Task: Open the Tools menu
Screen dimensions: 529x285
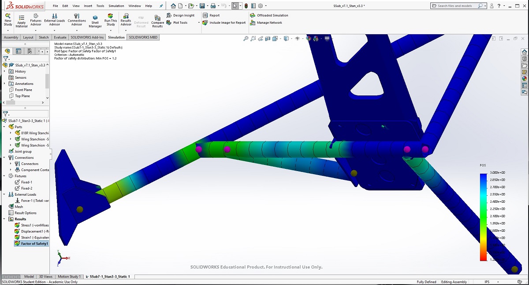Action: [x=101, y=6]
